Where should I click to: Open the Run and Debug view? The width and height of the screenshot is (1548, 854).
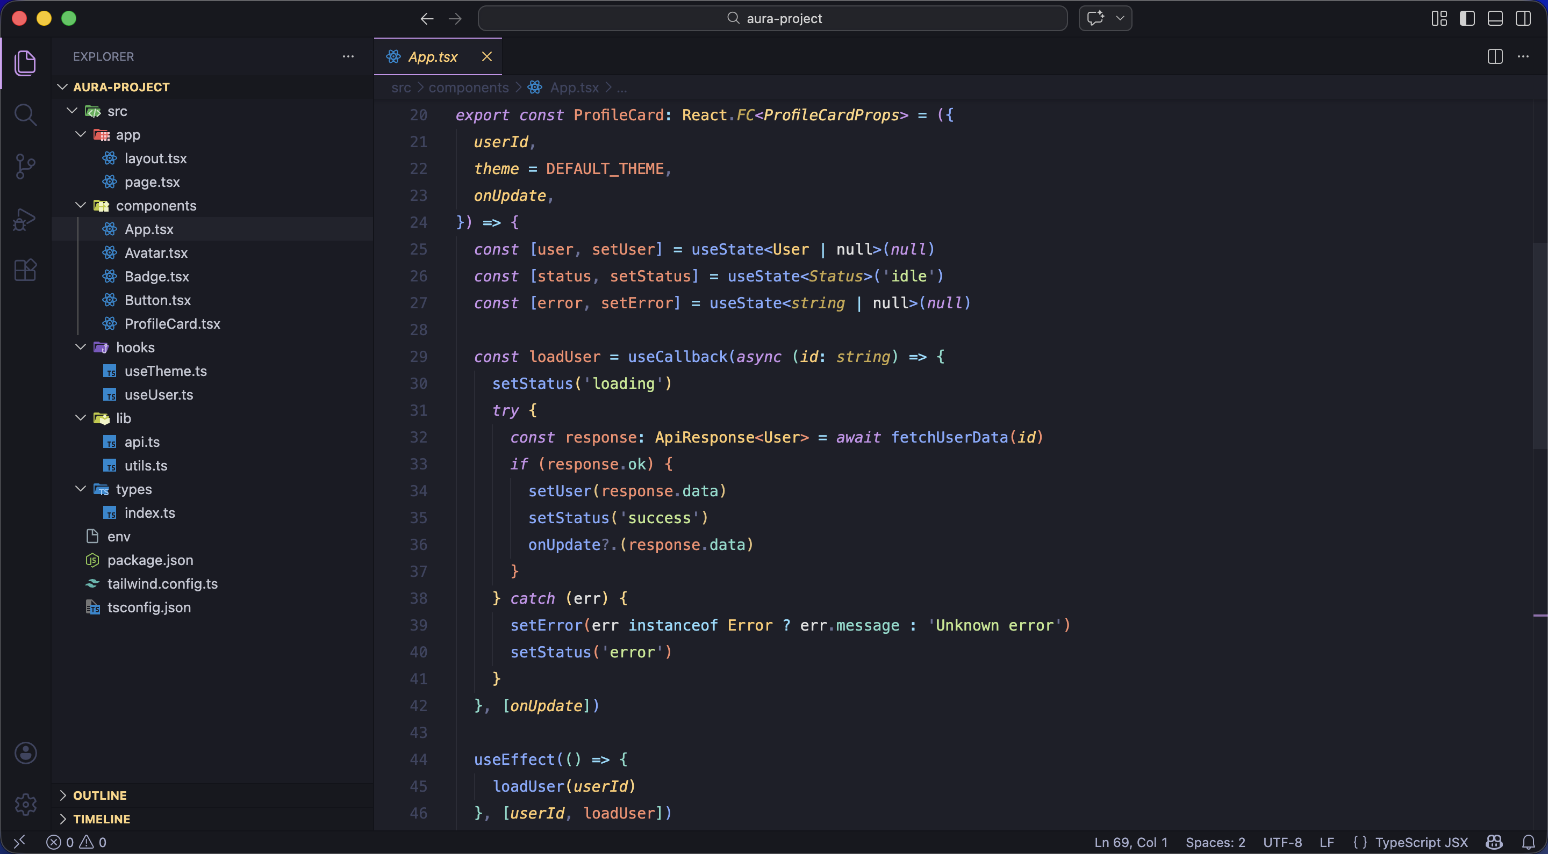(25, 219)
